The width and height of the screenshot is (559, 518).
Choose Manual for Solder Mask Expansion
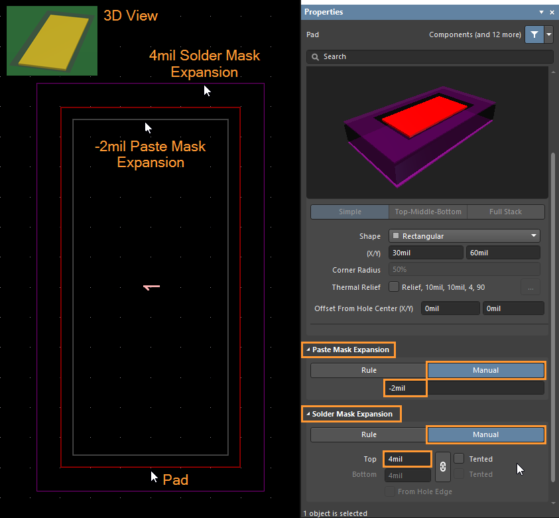pyautogui.click(x=485, y=434)
